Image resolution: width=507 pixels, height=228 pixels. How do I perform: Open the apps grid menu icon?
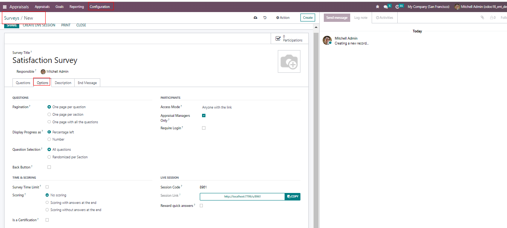(x=5, y=7)
